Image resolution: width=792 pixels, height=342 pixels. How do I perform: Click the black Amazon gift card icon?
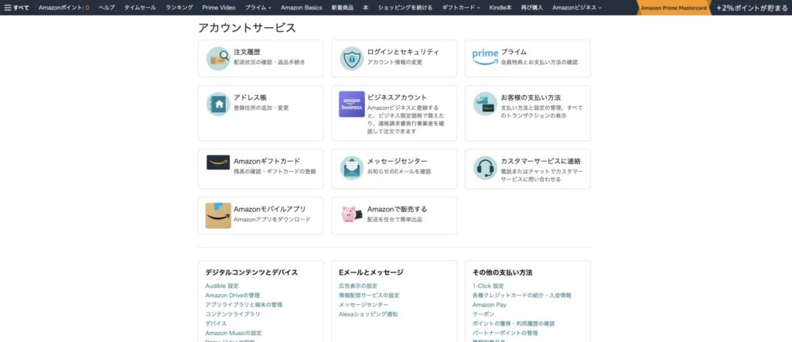coord(218,162)
